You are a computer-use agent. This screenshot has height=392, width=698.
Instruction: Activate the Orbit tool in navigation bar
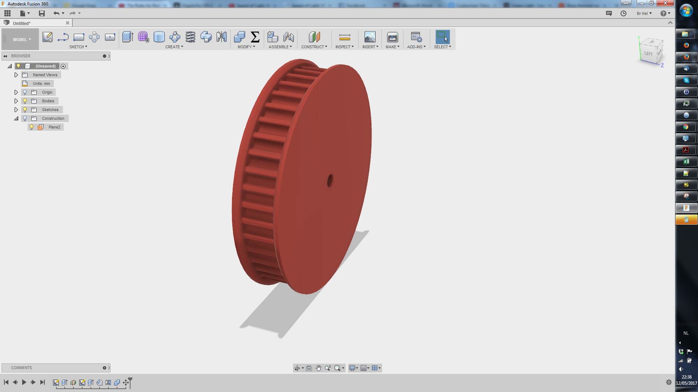(297, 368)
